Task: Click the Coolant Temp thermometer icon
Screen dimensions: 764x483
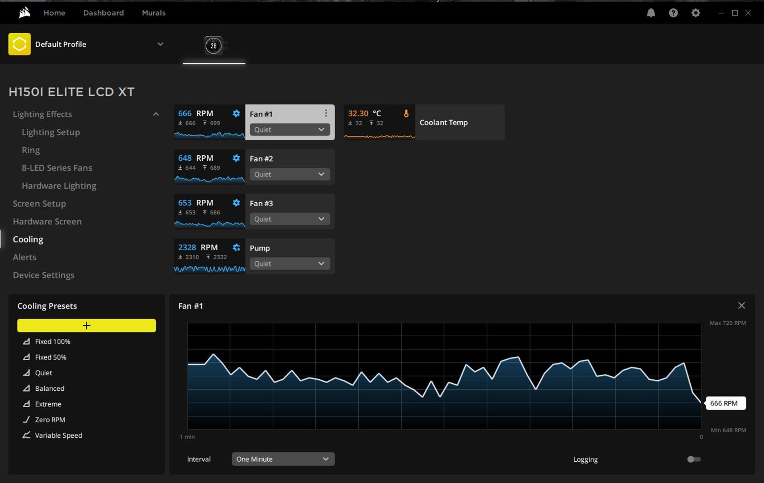Action: tap(406, 113)
